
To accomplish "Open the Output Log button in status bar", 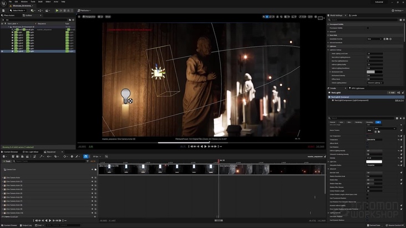I will pos(26,225).
